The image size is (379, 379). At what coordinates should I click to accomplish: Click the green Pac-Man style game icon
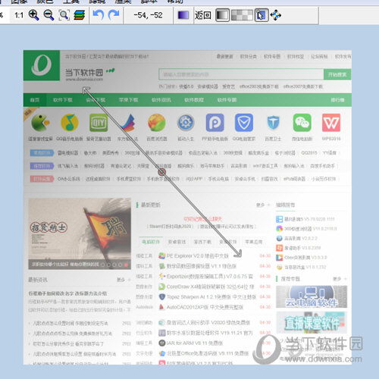click(x=40, y=123)
